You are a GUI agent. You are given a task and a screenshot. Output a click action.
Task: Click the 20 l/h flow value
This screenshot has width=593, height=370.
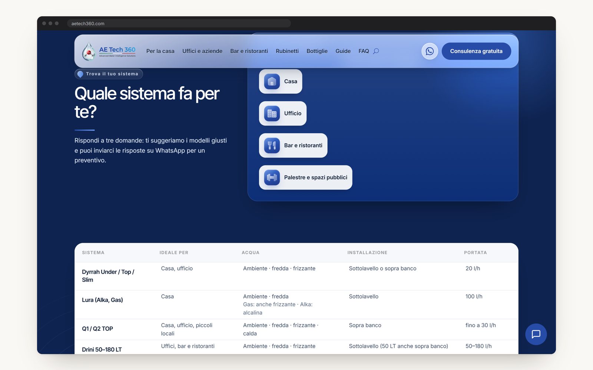[x=473, y=268]
